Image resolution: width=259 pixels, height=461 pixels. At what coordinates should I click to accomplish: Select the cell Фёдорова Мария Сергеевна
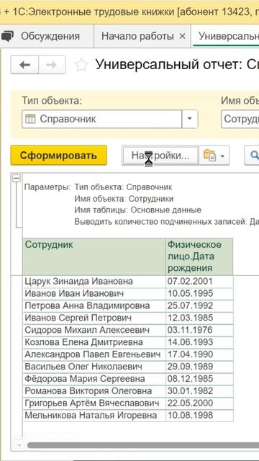click(x=94, y=379)
